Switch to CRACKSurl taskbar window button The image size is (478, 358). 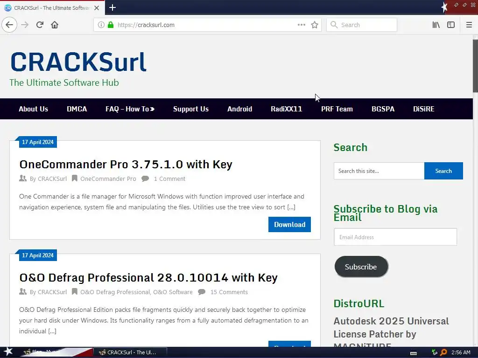[x=130, y=352]
